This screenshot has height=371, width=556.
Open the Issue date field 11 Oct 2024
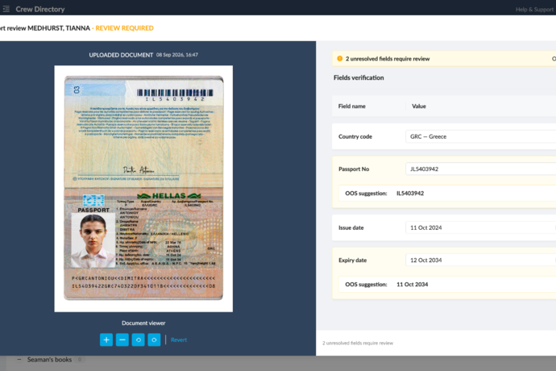(480, 227)
